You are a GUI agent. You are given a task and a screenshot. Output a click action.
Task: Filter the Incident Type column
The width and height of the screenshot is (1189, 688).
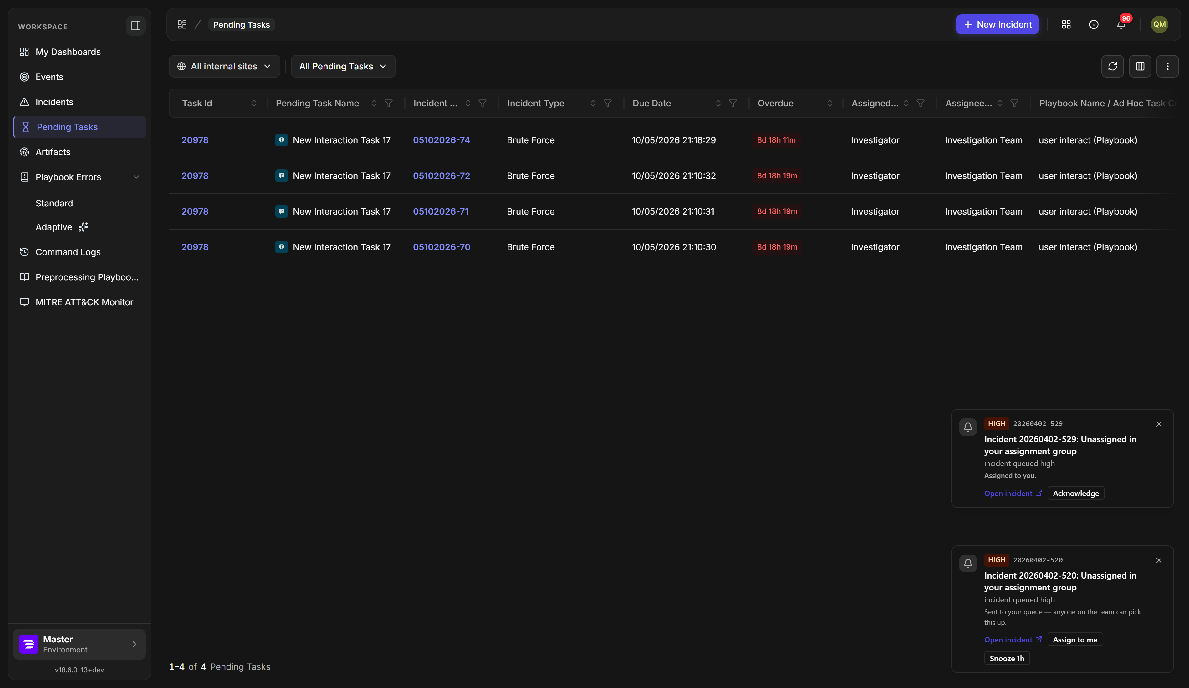[608, 103]
